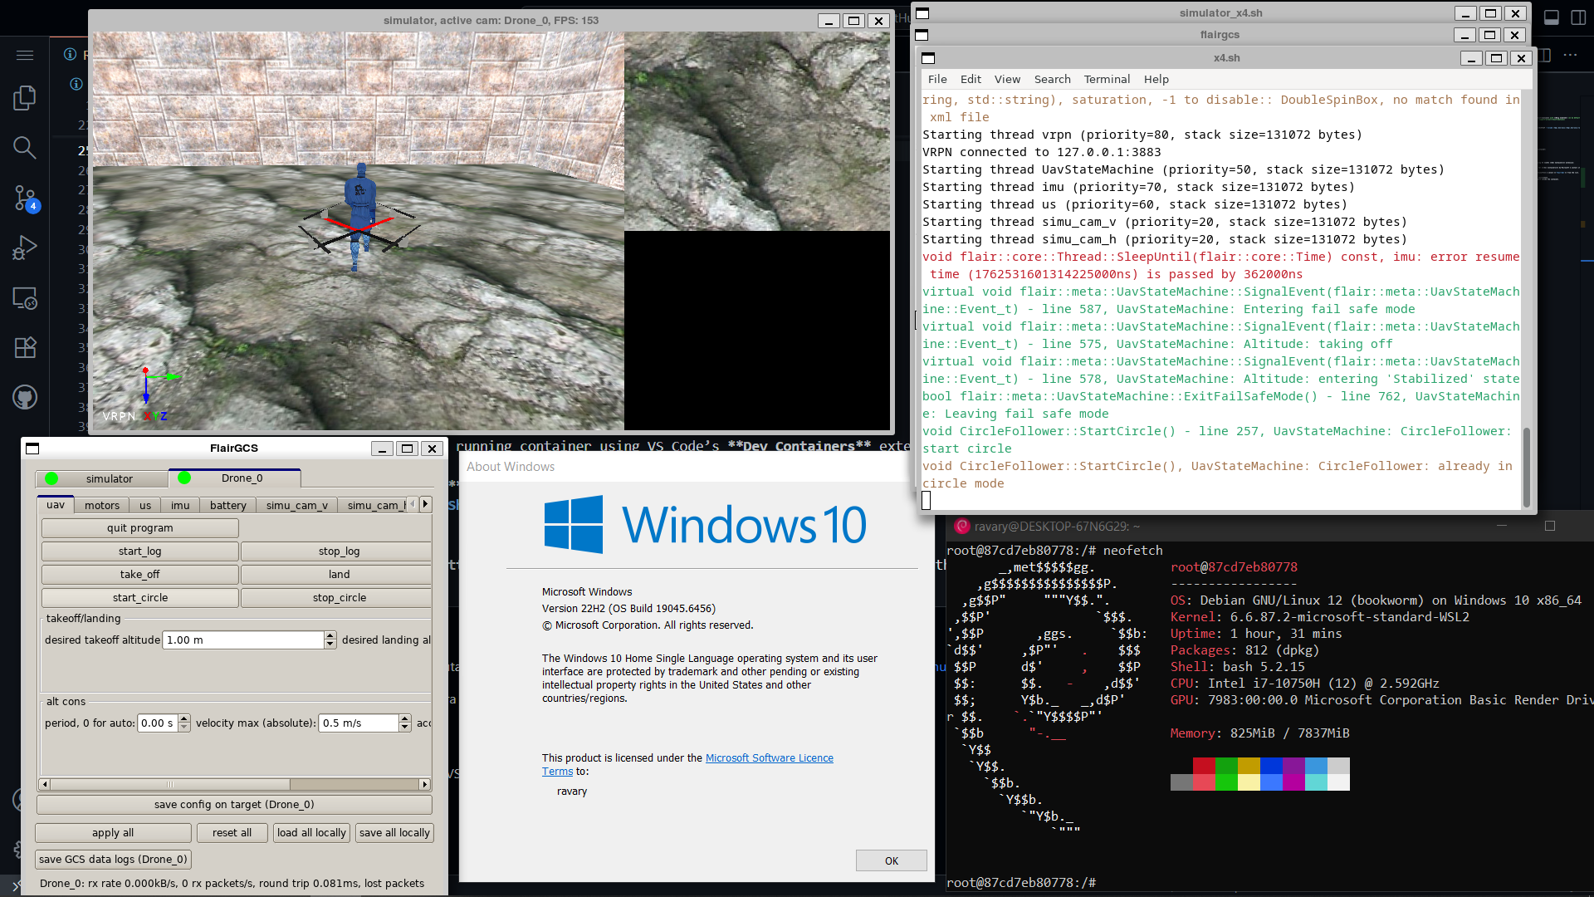
Task: Maximize the FlairGCS window
Action: tap(407, 448)
